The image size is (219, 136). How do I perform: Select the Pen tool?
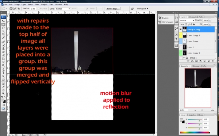3,69
